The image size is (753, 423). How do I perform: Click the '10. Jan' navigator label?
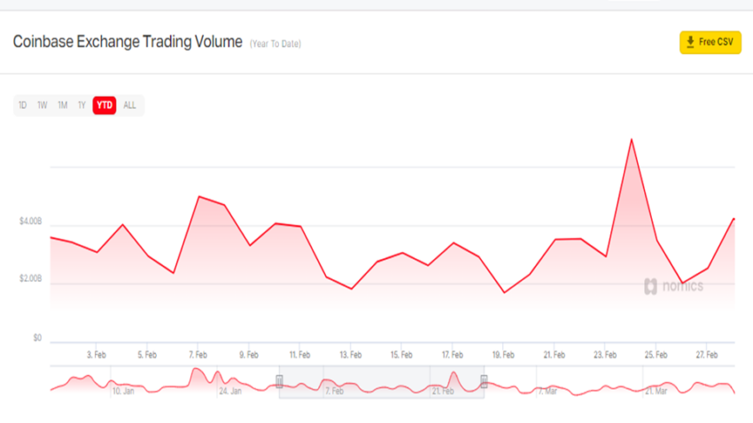tap(123, 391)
